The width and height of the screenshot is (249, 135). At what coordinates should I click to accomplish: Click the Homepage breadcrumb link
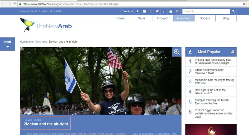click(x=26, y=41)
